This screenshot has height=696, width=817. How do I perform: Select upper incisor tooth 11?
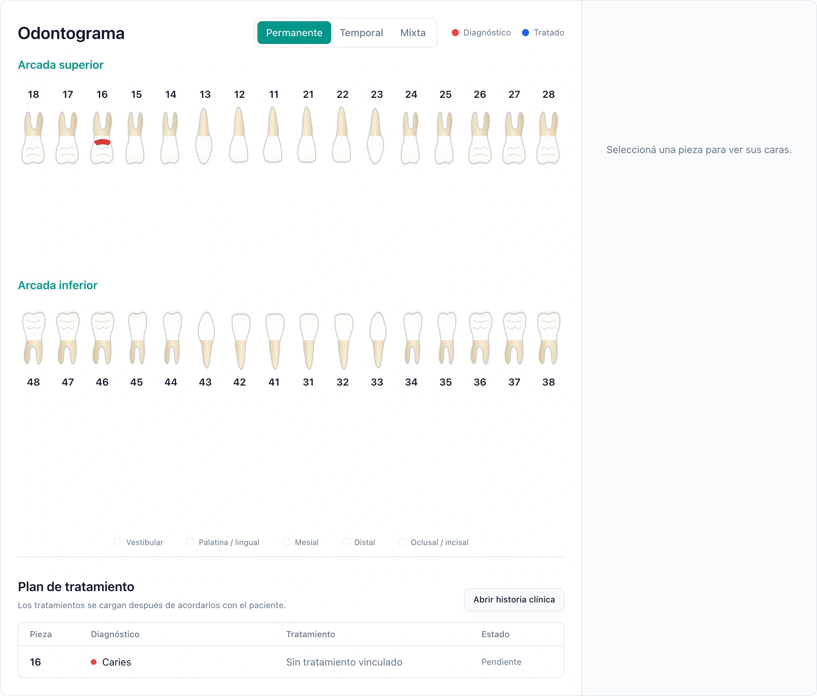[x=273, y=134]
